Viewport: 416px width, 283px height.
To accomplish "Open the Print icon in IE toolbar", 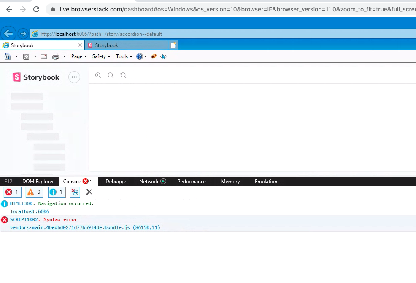I will [55, 56].
